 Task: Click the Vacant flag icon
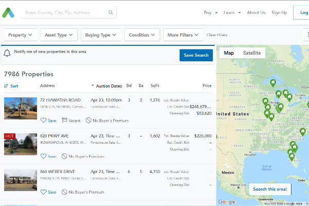click(64, 120)
